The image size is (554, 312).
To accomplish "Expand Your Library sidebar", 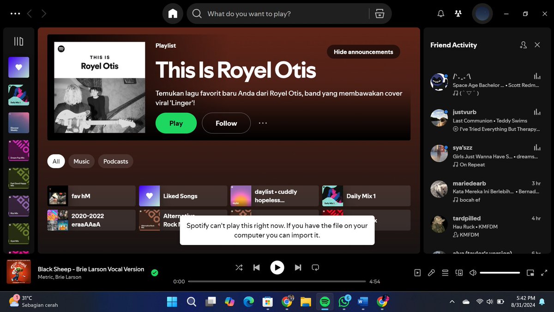I will 18,42.
